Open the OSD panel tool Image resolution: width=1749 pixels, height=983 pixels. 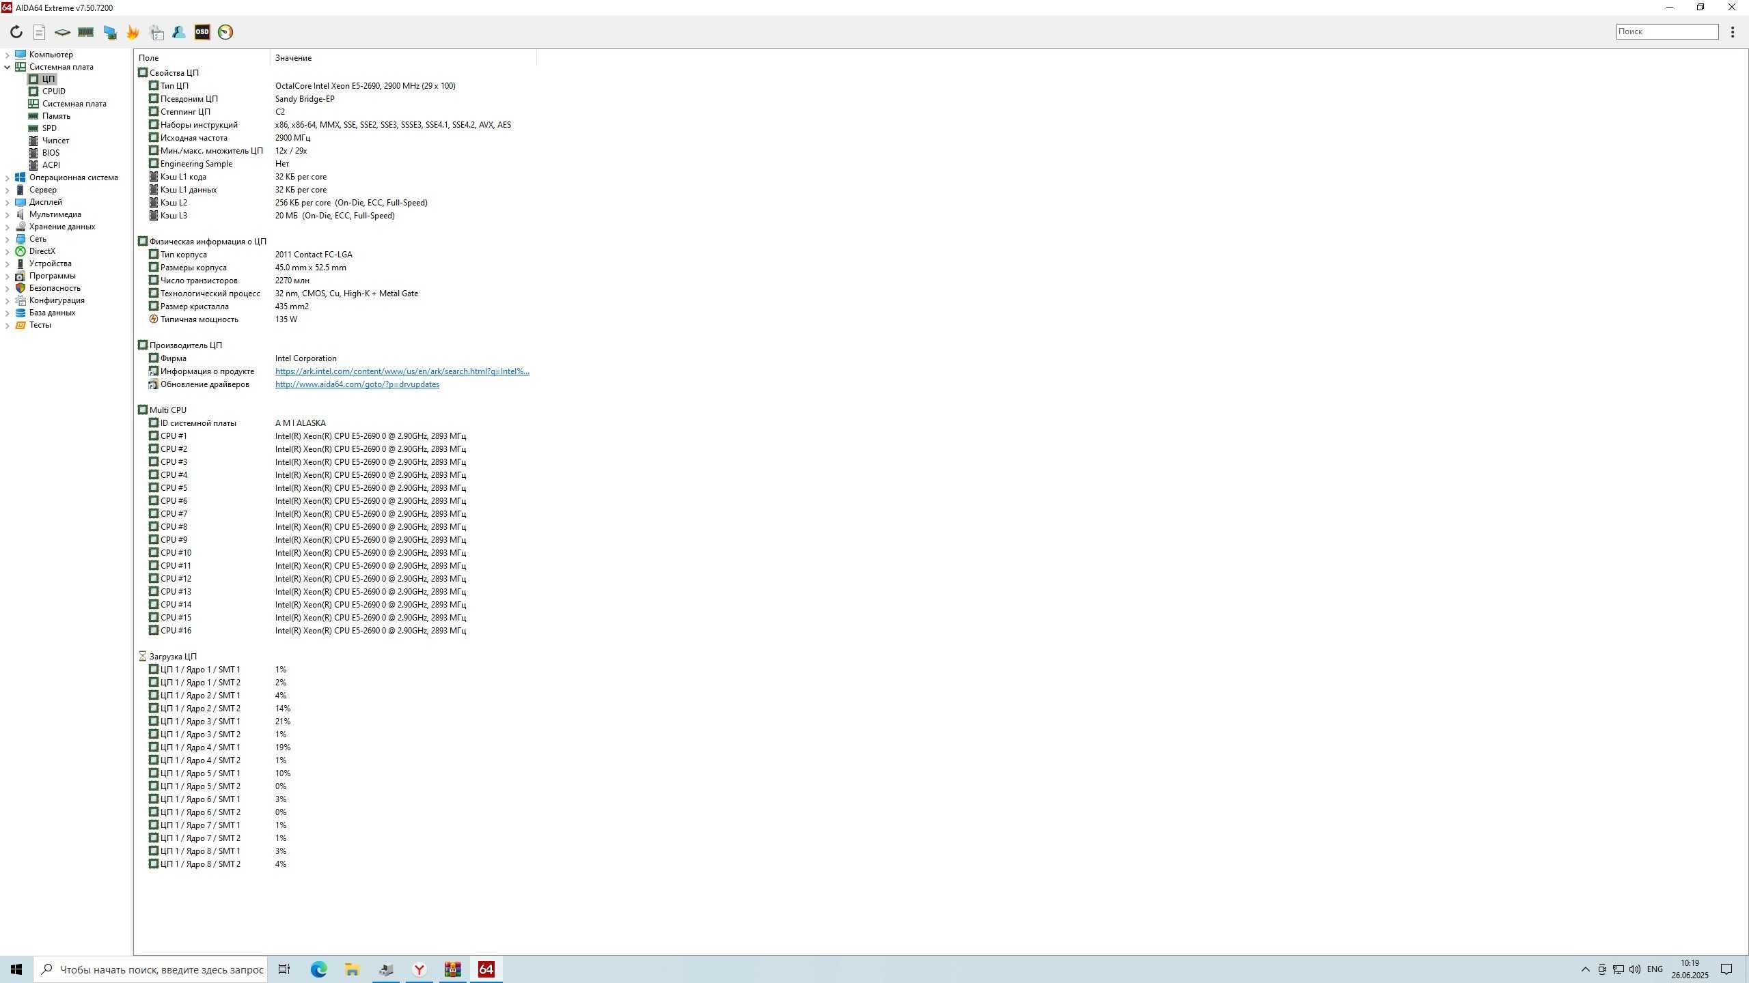coord(202,32)
